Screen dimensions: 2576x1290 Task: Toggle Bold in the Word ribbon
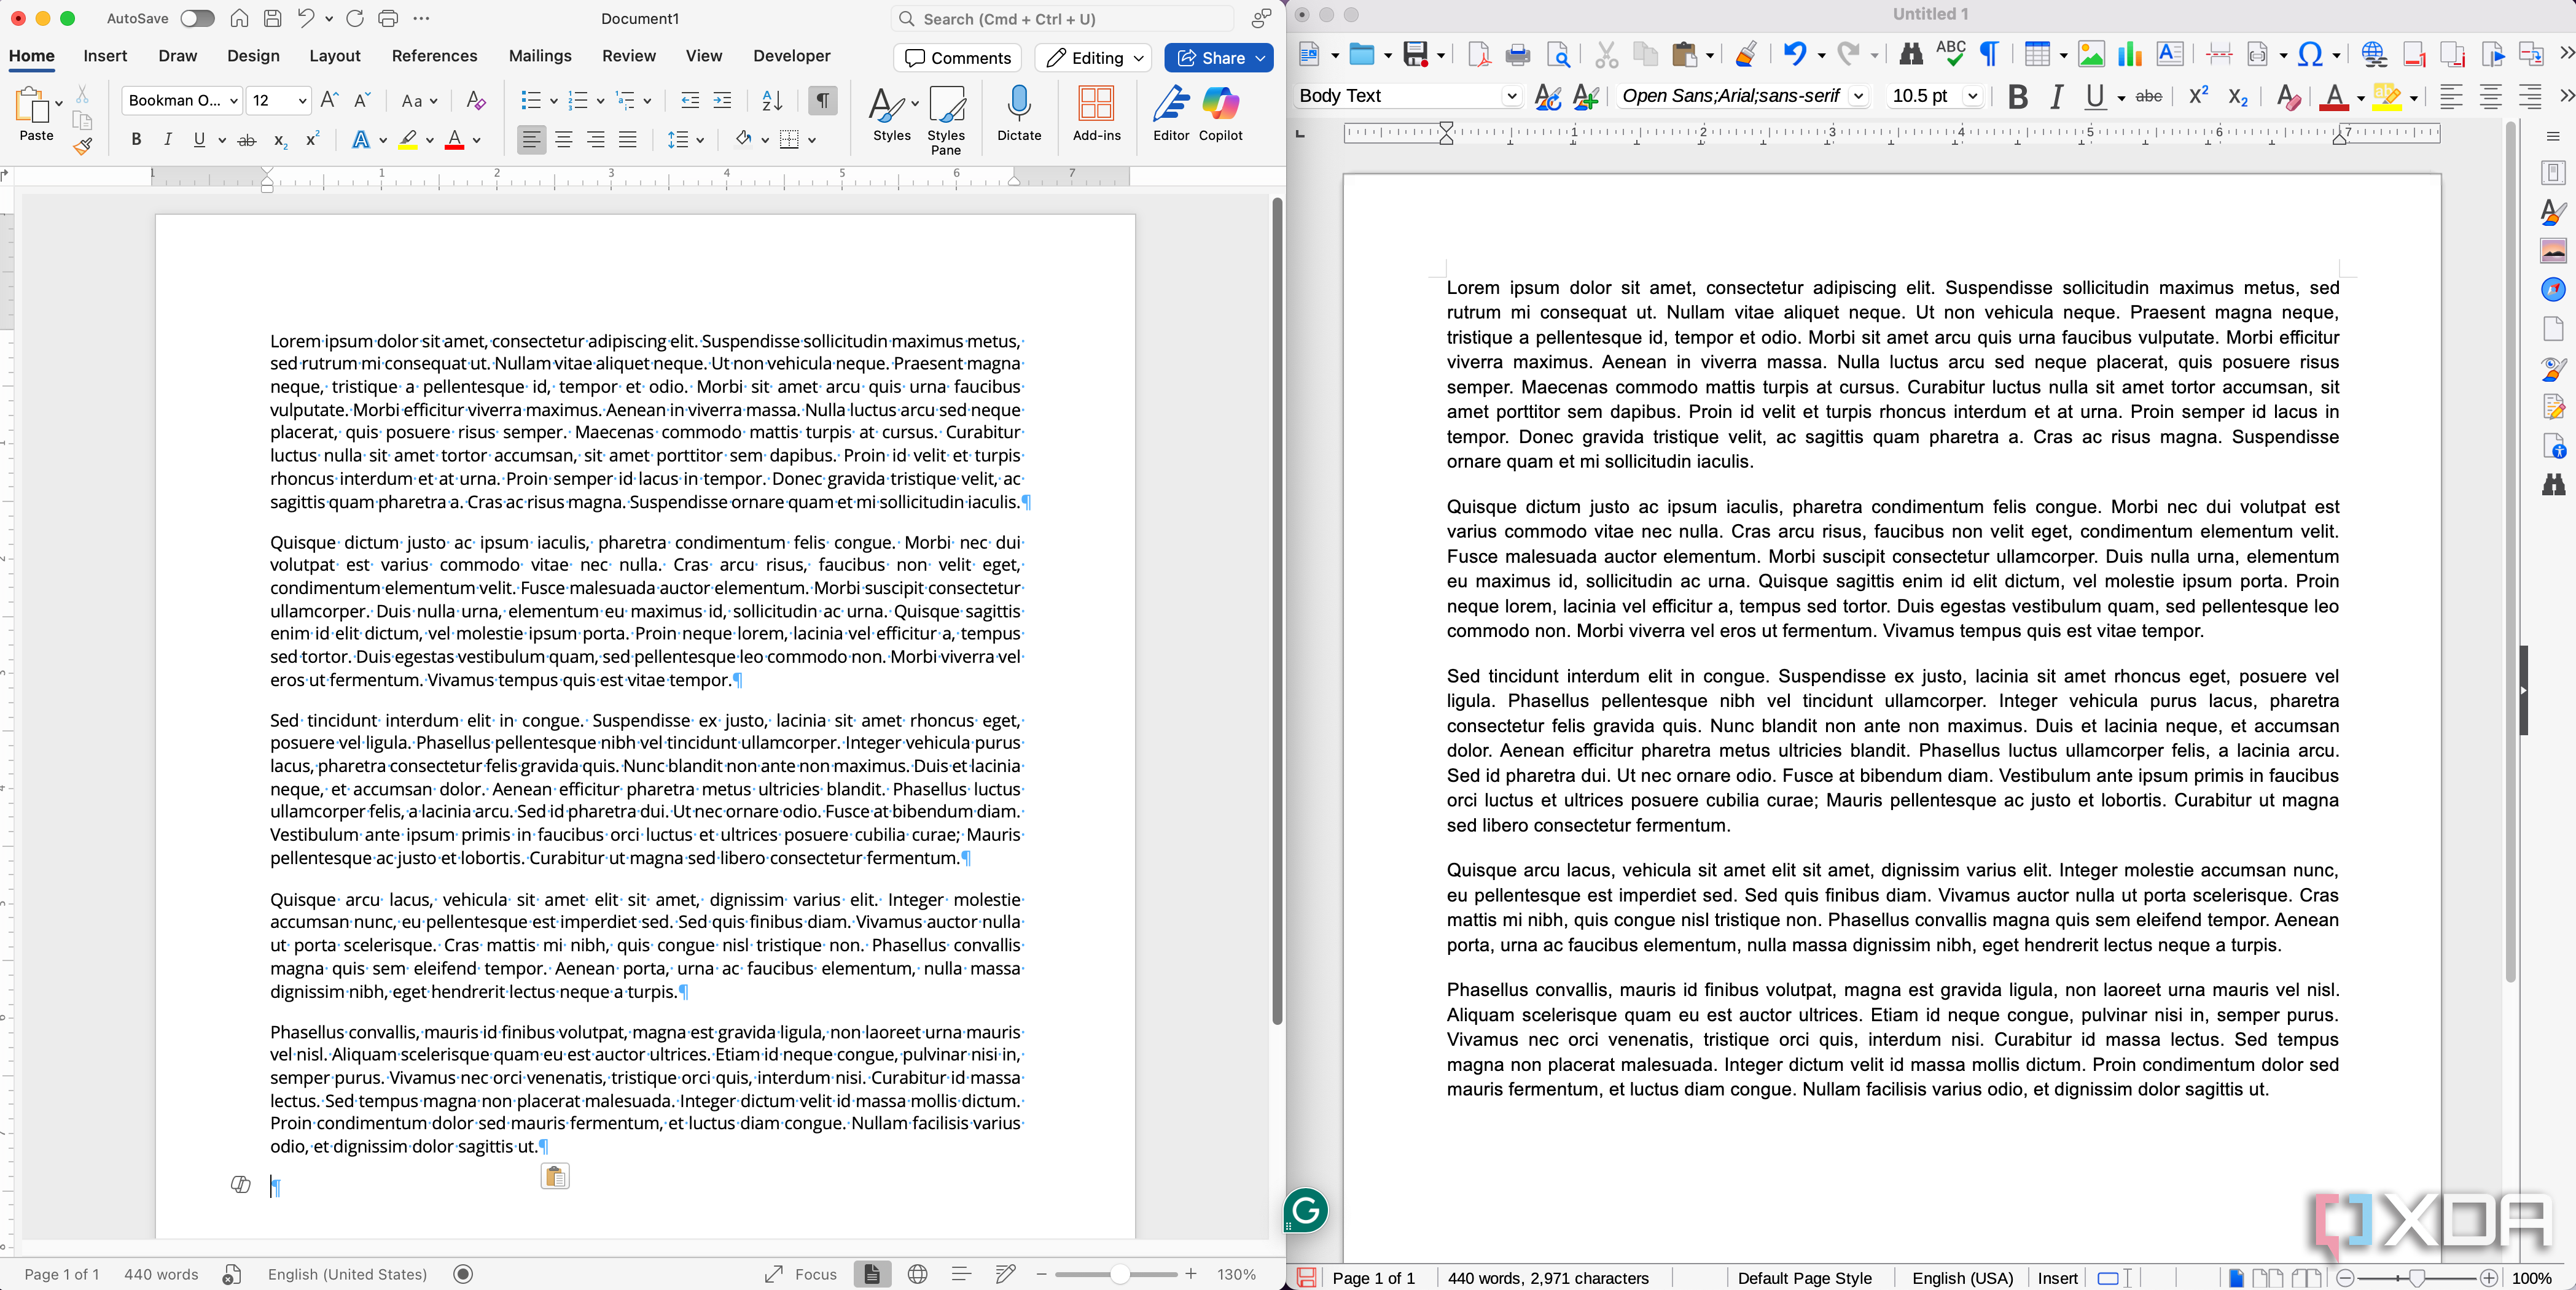click(136, 140)
